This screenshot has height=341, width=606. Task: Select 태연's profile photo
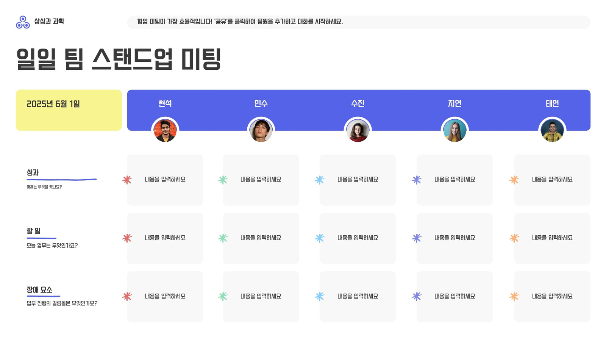pyautogui.click(x=552, y=131)
